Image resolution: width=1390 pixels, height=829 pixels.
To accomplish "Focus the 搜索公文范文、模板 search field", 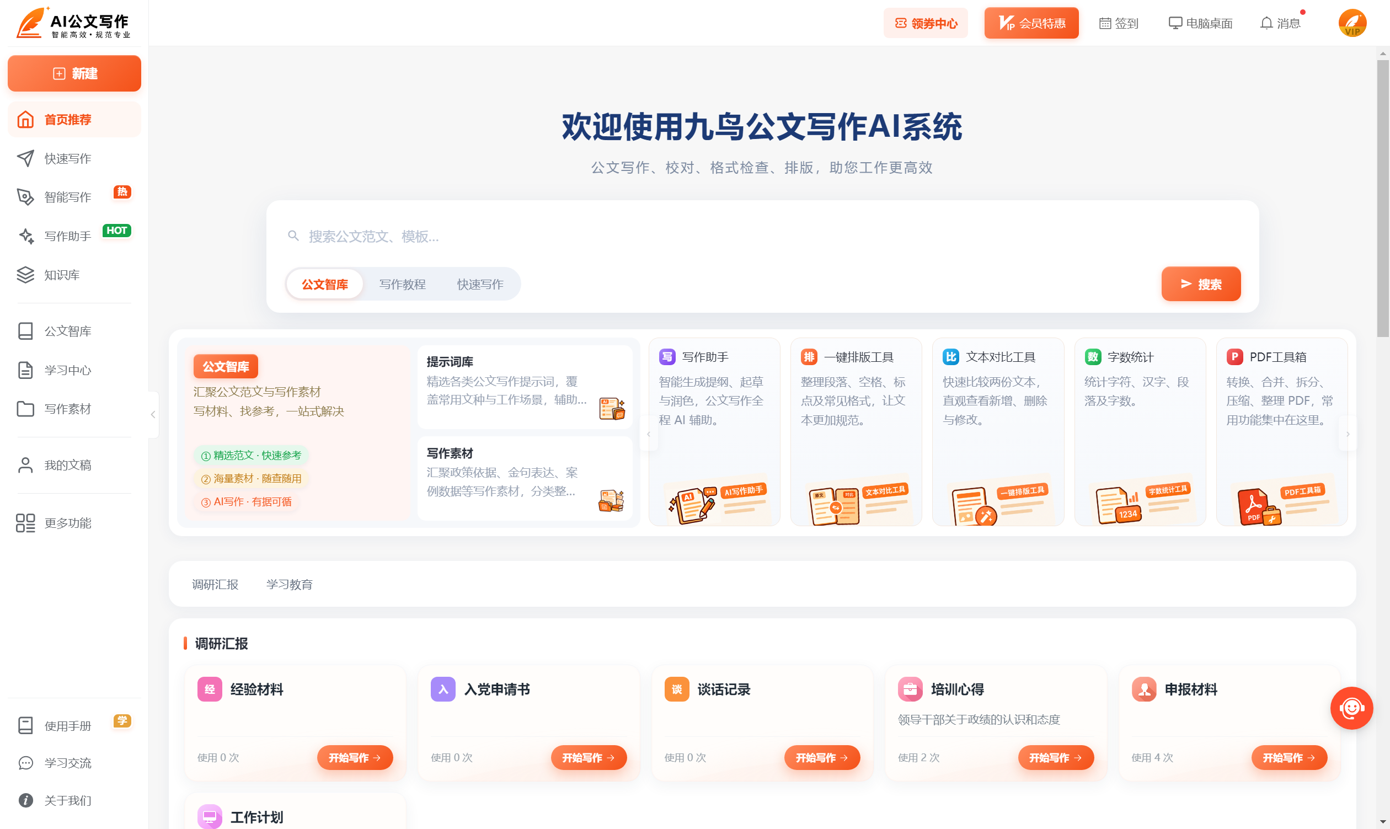I will click(762, 236).
